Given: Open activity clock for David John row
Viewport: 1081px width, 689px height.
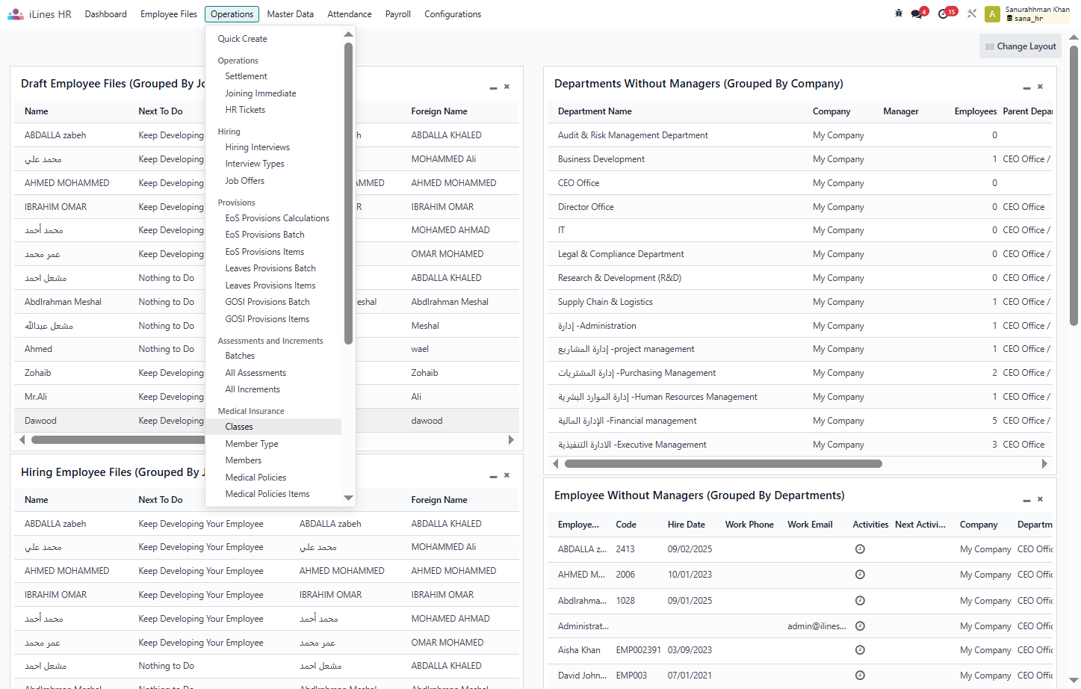Looking at the screenshot, I should click(x=860, y=676).
